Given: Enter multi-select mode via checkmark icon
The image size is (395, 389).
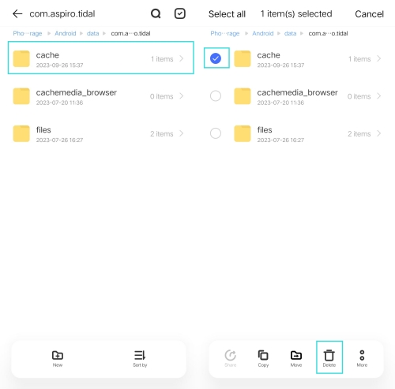Looking at the screenshot, I should click(180, 13).
